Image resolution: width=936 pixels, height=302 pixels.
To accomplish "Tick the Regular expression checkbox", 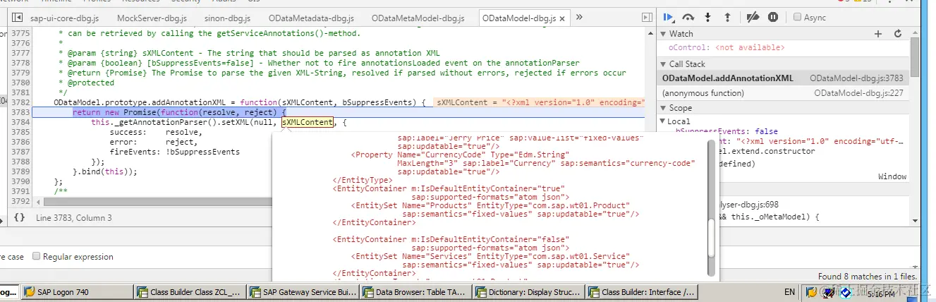I will (x=37, y=257).
